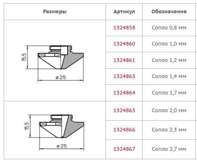Screen dimensions: 197x160
Task: Select the Артикул column header
Action: coord(124,12)
